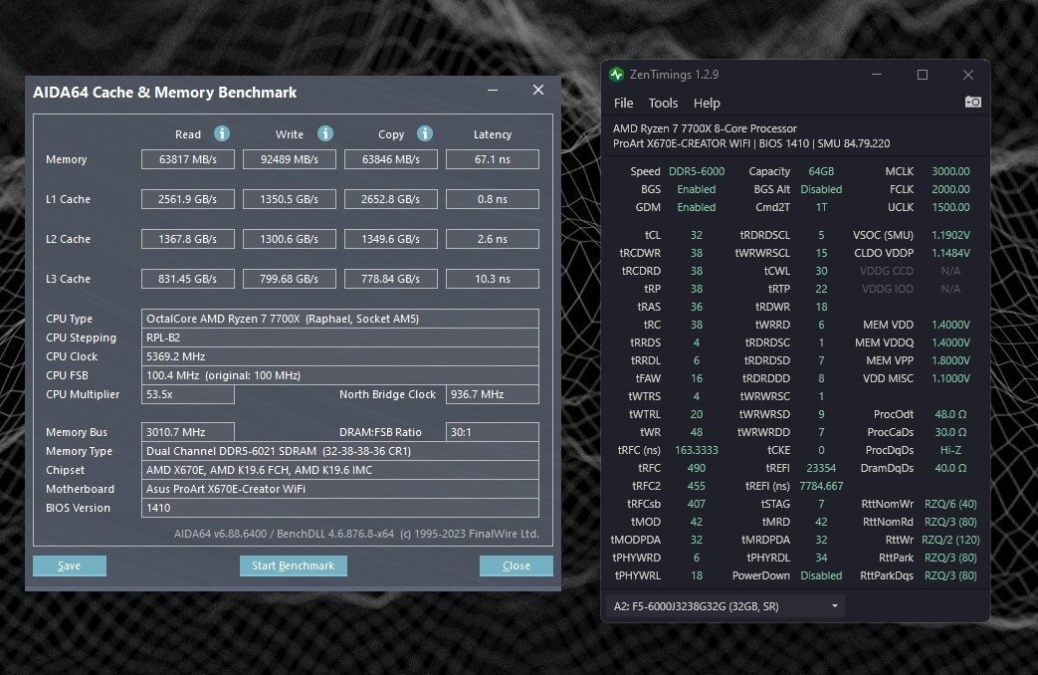Click the CPU Type field OctalCore AMD Ryzen
The image size is (1038, 675).
tap(340, 319)
